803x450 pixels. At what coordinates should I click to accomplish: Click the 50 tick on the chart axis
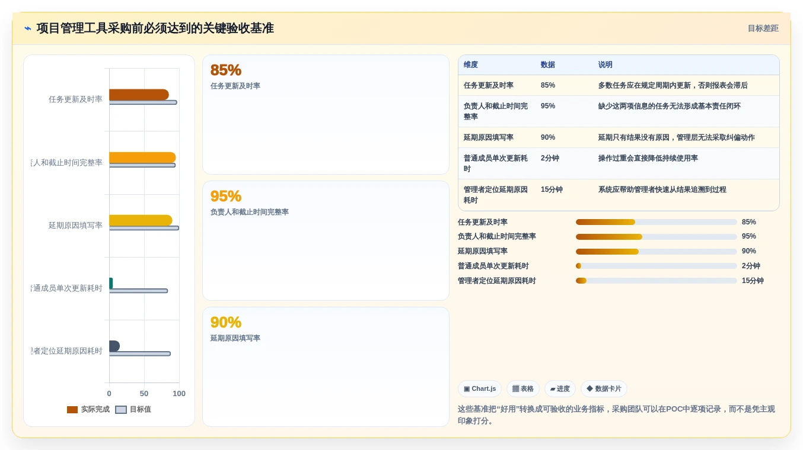(144, 394)
